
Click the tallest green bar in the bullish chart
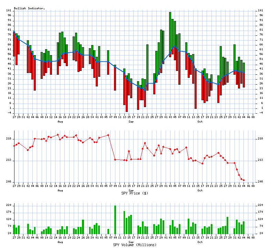point(170,31)
